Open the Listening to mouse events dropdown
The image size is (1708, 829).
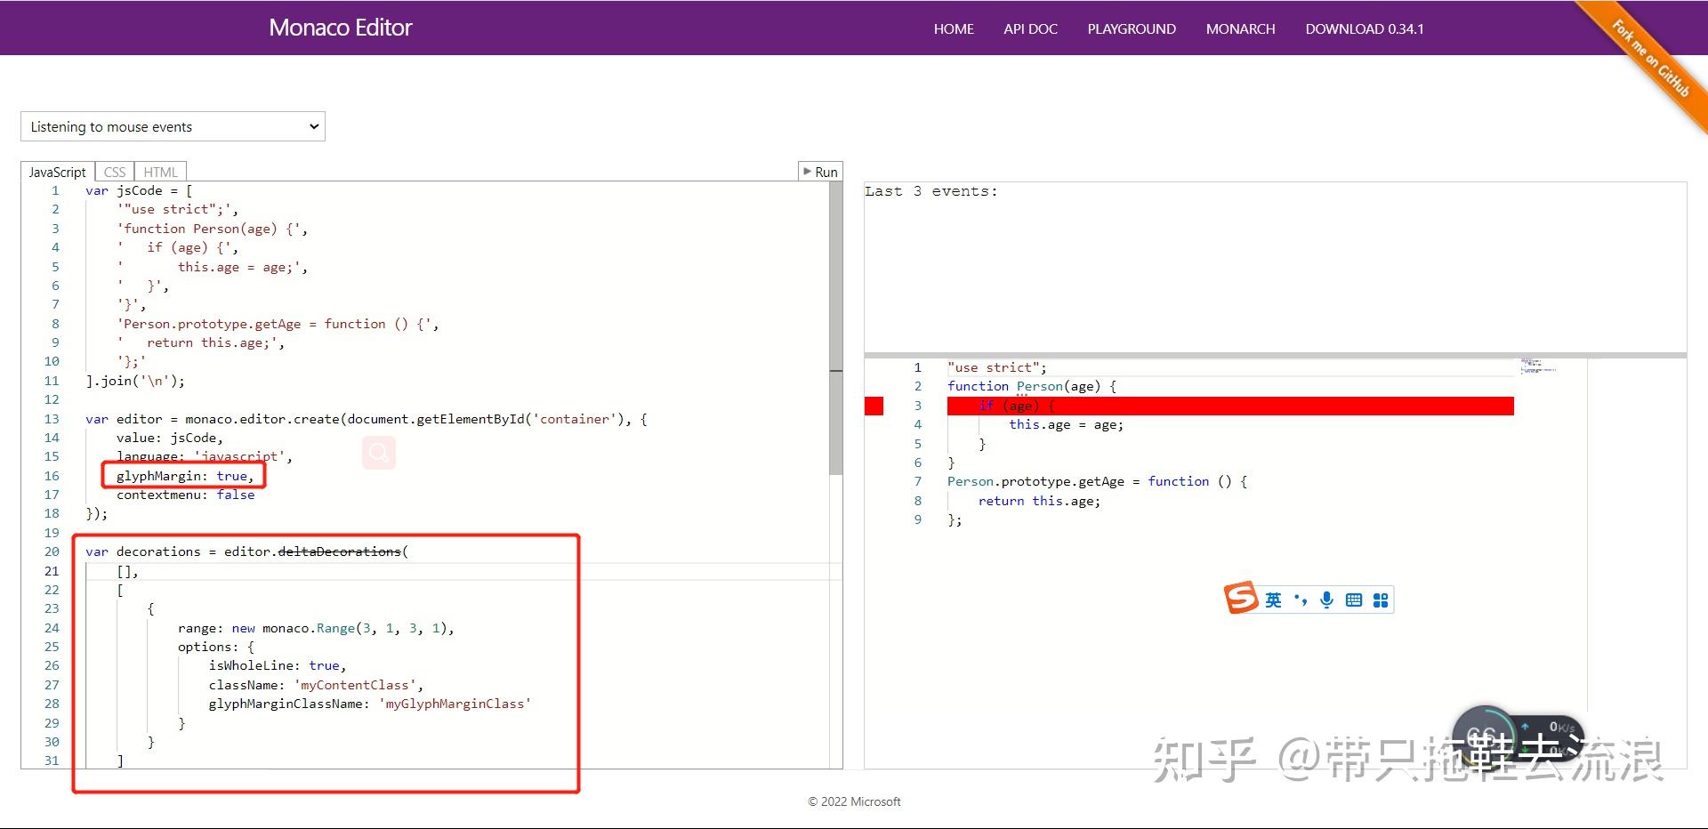[x=173, y=126]
